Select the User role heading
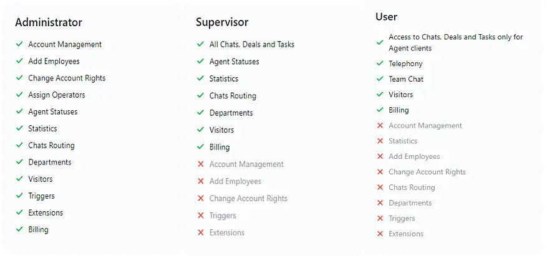 (x=386, y=17)
